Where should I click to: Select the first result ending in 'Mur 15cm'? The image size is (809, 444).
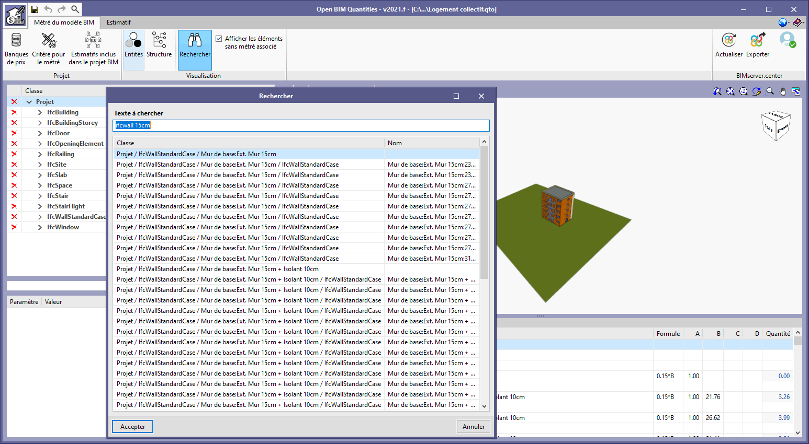(x=296, y=154)
